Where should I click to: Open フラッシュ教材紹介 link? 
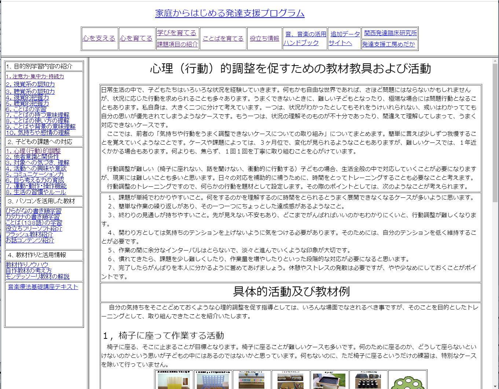29,234
